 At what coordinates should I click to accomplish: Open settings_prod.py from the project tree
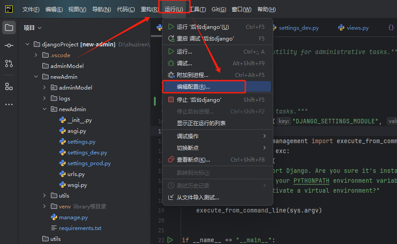coord(89,163)
